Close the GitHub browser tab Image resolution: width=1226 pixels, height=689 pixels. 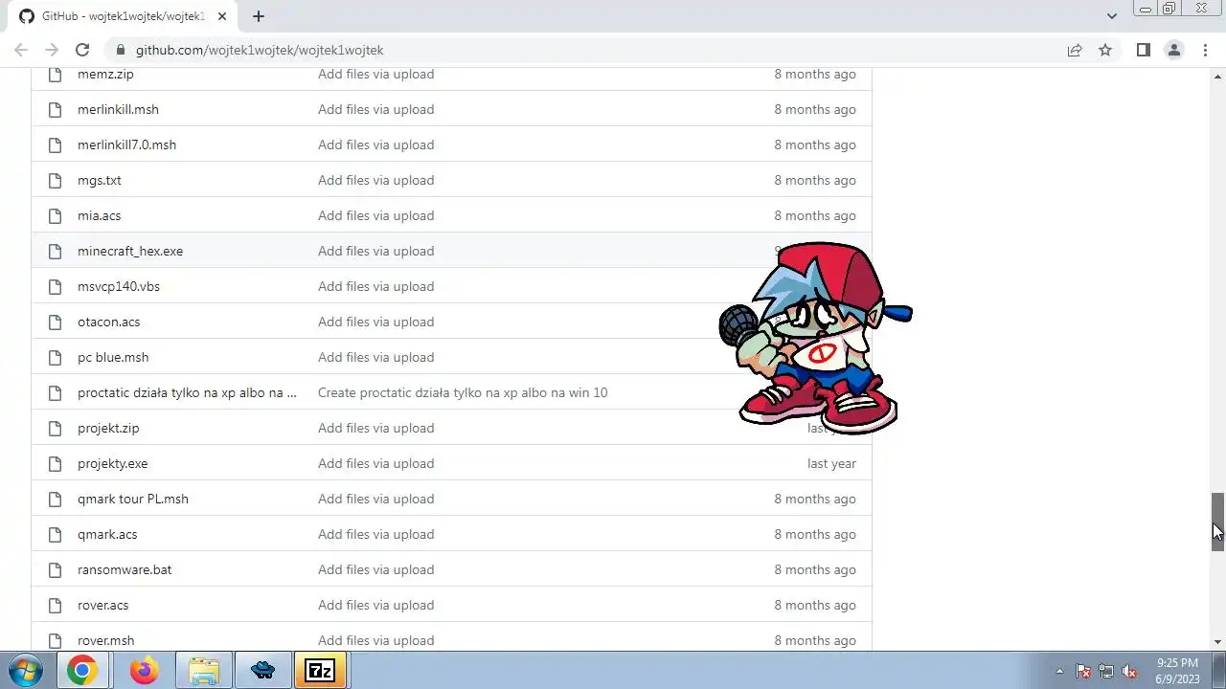point(223,16)
